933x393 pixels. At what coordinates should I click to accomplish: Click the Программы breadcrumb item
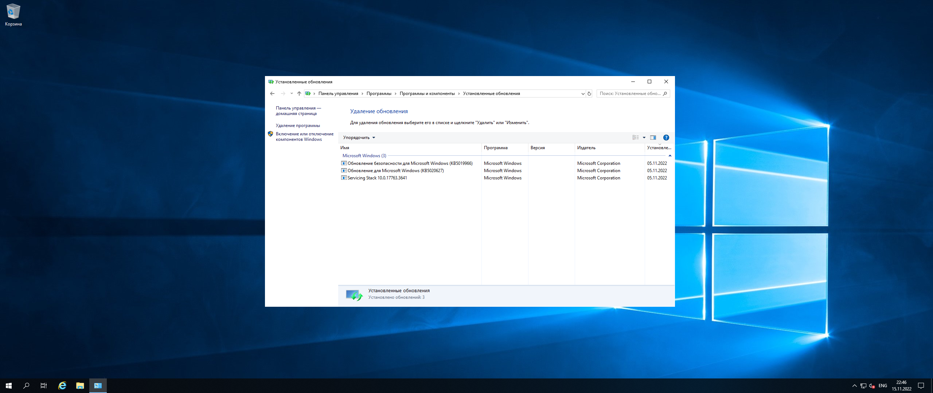pos(379,94)
